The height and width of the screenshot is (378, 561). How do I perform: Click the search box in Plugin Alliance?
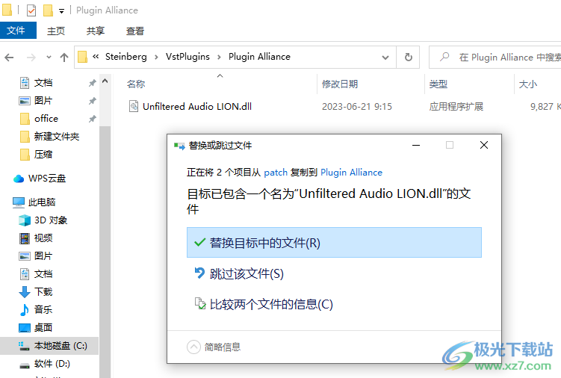pyautogui.click(x=495, y=58)
